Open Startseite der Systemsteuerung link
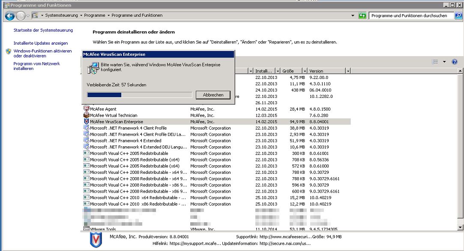Screen dimensions: 464x251 [43, 30]
